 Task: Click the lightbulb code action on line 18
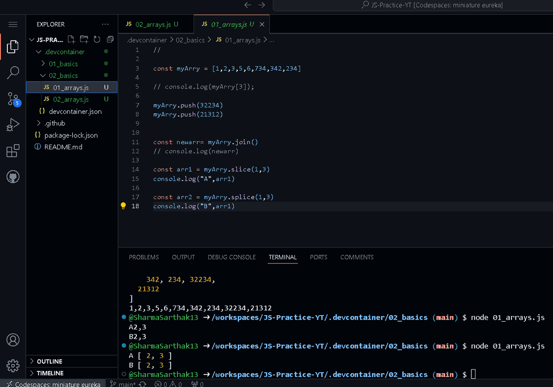pos(123,206)
